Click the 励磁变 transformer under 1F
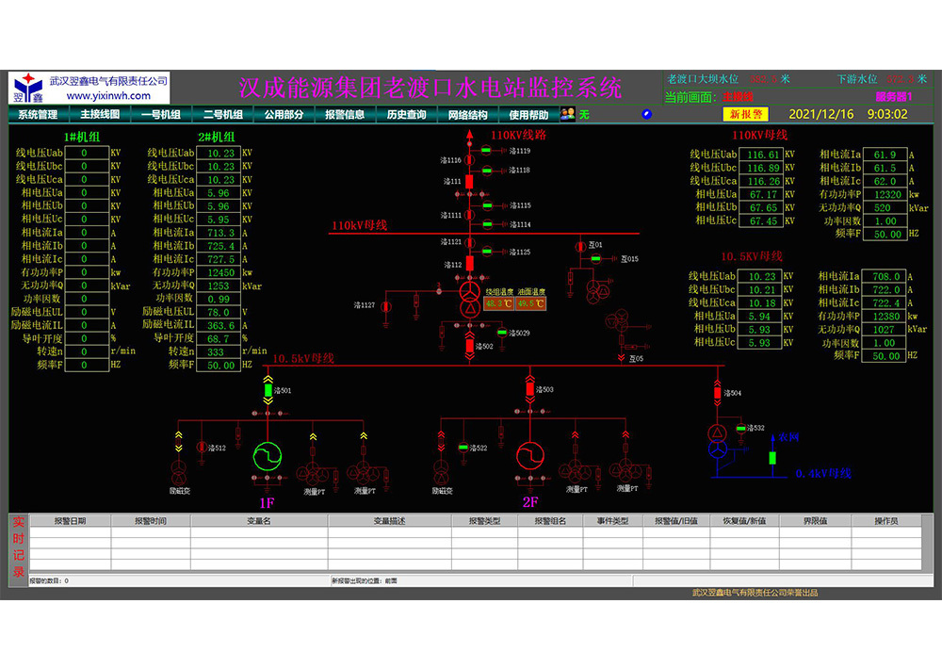942x669 pixels. pyautogui.click(x=179, y=472)
